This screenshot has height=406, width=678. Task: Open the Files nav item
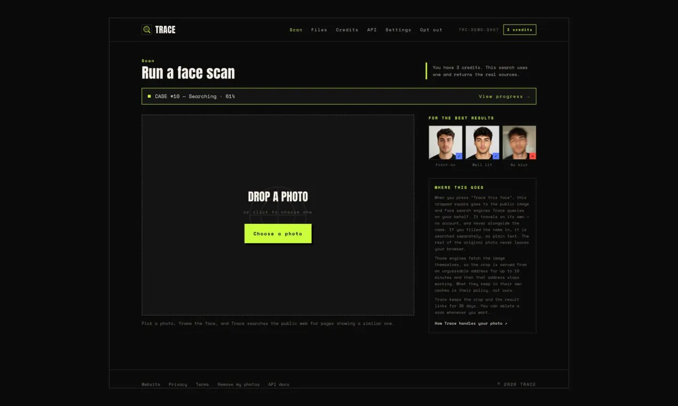(319, 30)
